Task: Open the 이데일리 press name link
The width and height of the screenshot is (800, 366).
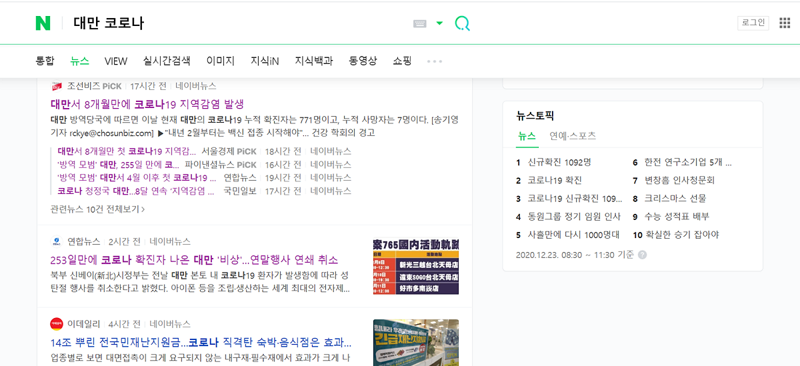Action: click(84, 324)
